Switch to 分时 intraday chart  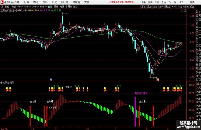click(7, 7)
